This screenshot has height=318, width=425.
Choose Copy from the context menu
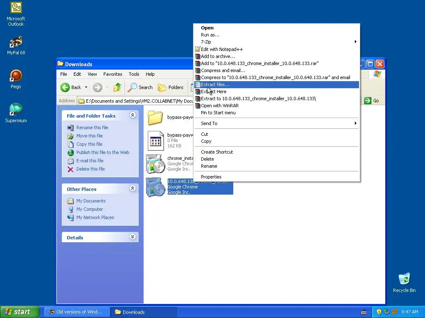[x=277, y=141]
